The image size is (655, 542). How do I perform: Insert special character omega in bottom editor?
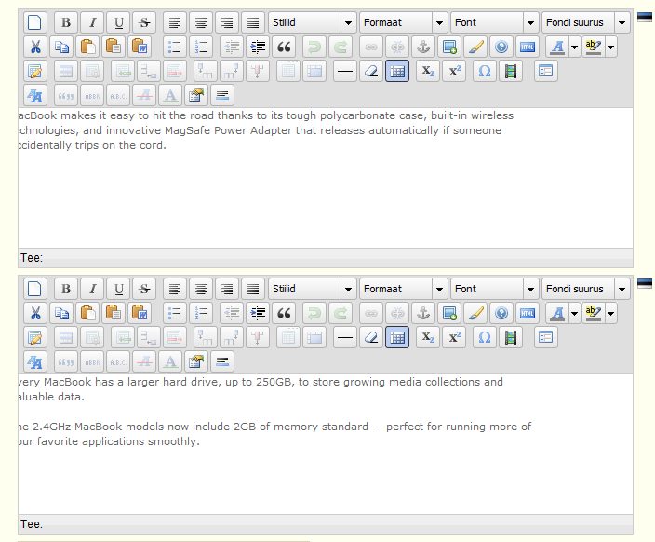(485, 337)
